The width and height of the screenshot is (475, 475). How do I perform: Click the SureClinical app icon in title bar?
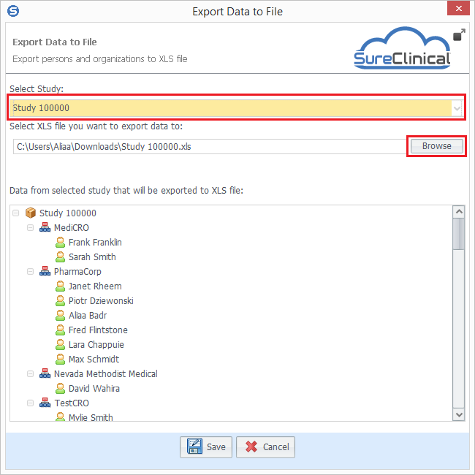pyautogui.click(x=13, y=11)
